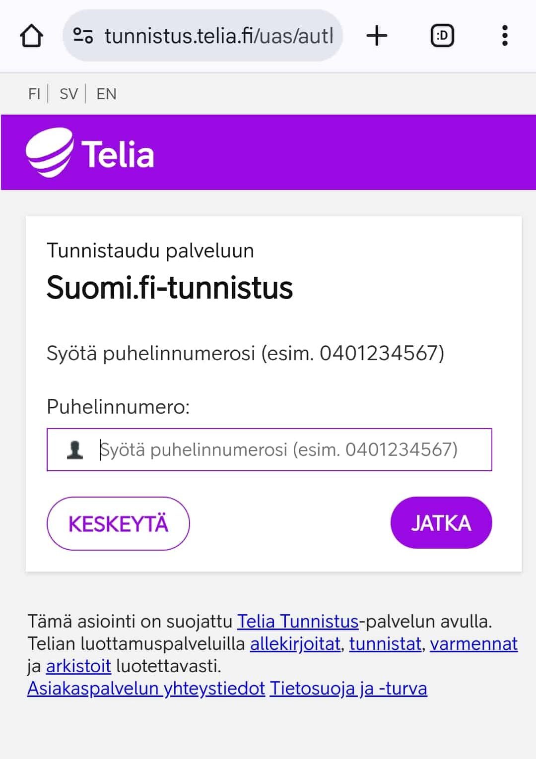Click the Telia logo in header
This screenshot has height=759, width=536.
(90, 153)
